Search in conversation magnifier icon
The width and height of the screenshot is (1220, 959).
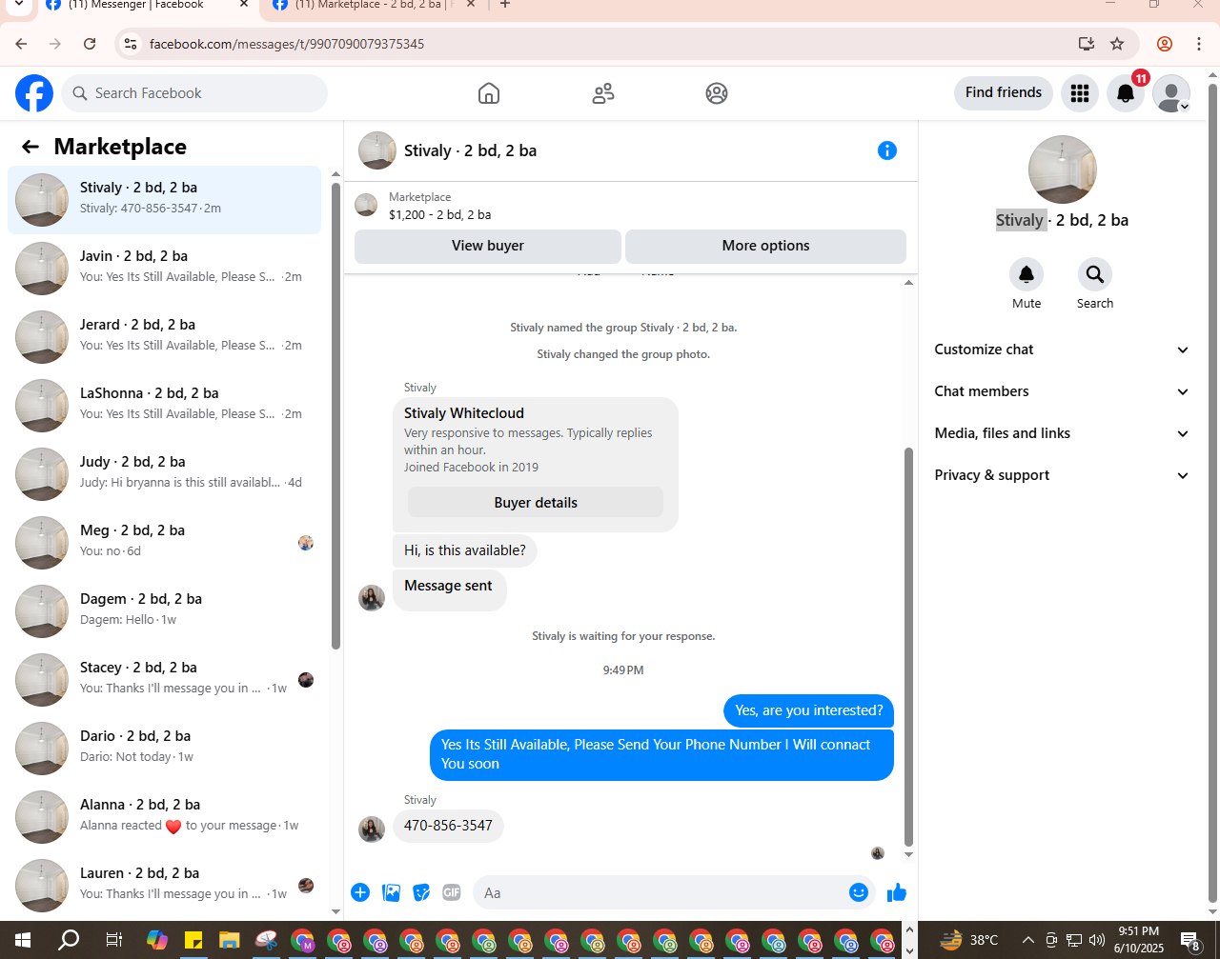(1095, 274)
